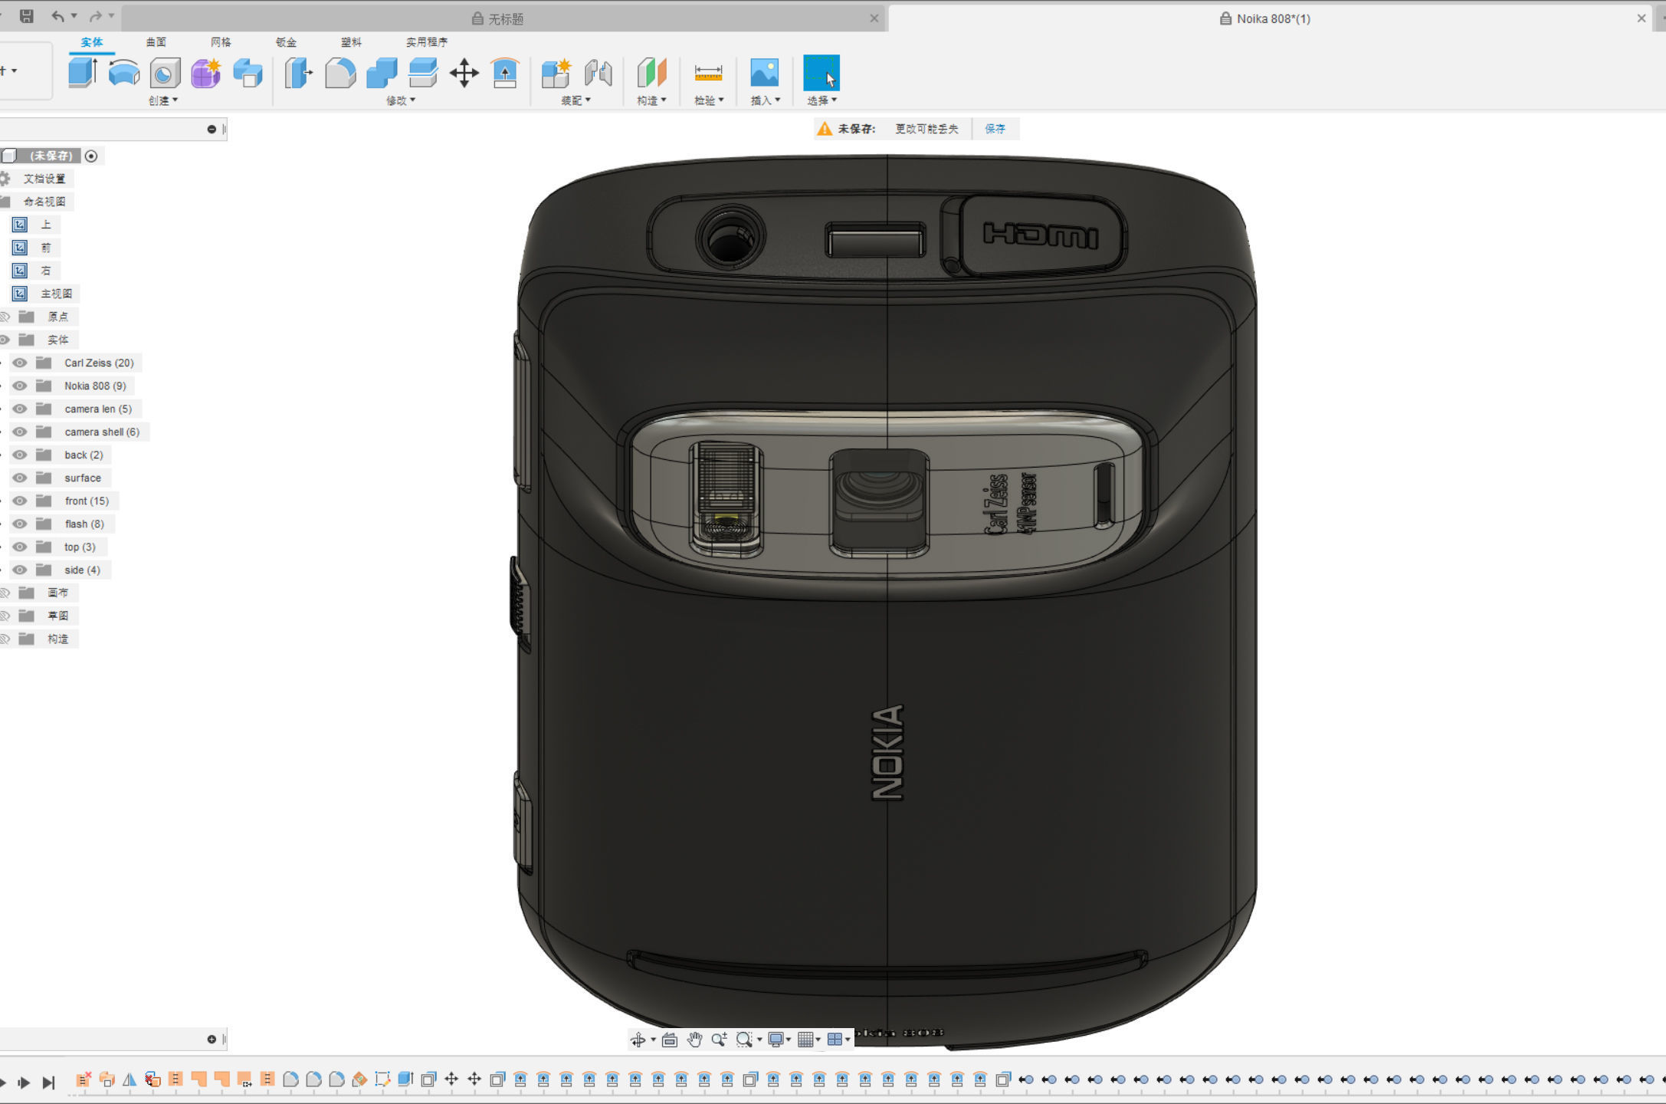Select the Hole create tool icon
Image resolution: width=1666 pixels, height=1104 pixels.
(165, 74)
